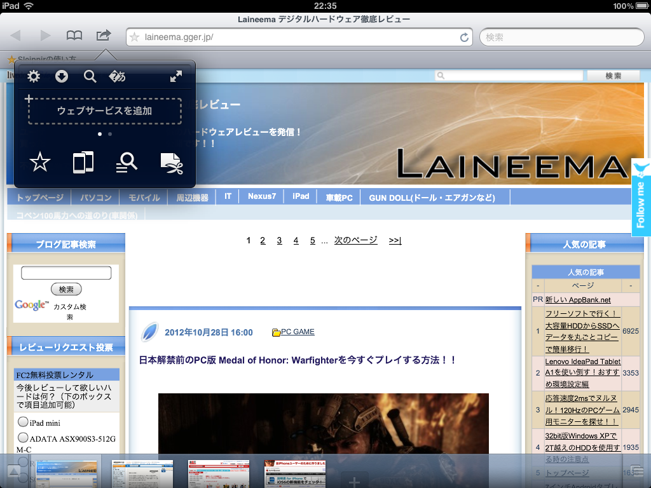651x488 pixels.
Task: Tap the device sync phones icon
Action: pyautogui.click(x=83, y=162)
